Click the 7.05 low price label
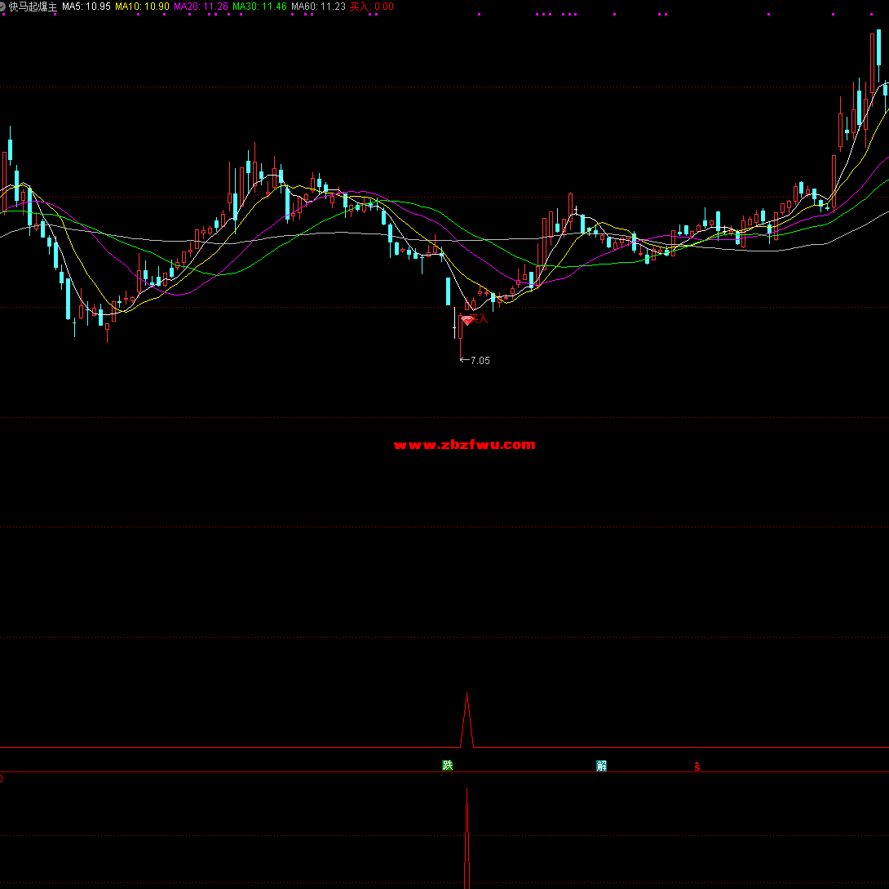 (x=480, y=361)
